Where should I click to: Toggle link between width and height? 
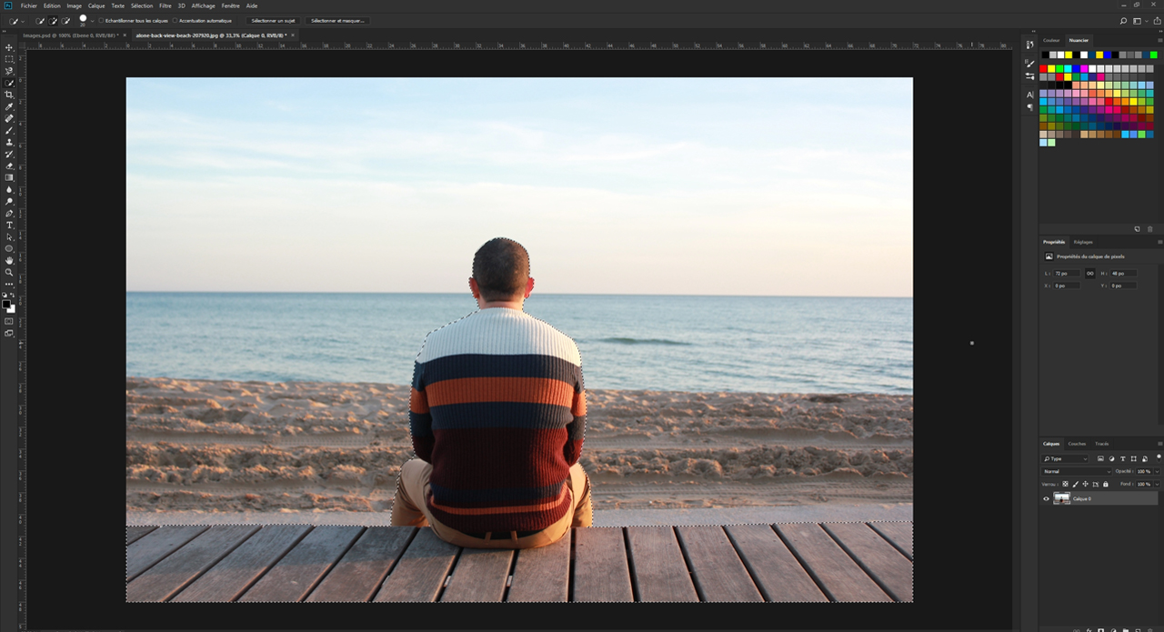[1090, 273]
